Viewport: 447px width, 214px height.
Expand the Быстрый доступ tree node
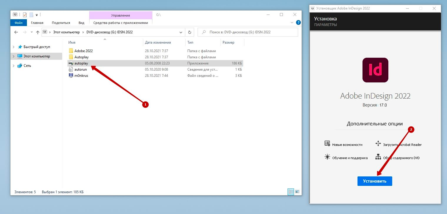(14, 47)
